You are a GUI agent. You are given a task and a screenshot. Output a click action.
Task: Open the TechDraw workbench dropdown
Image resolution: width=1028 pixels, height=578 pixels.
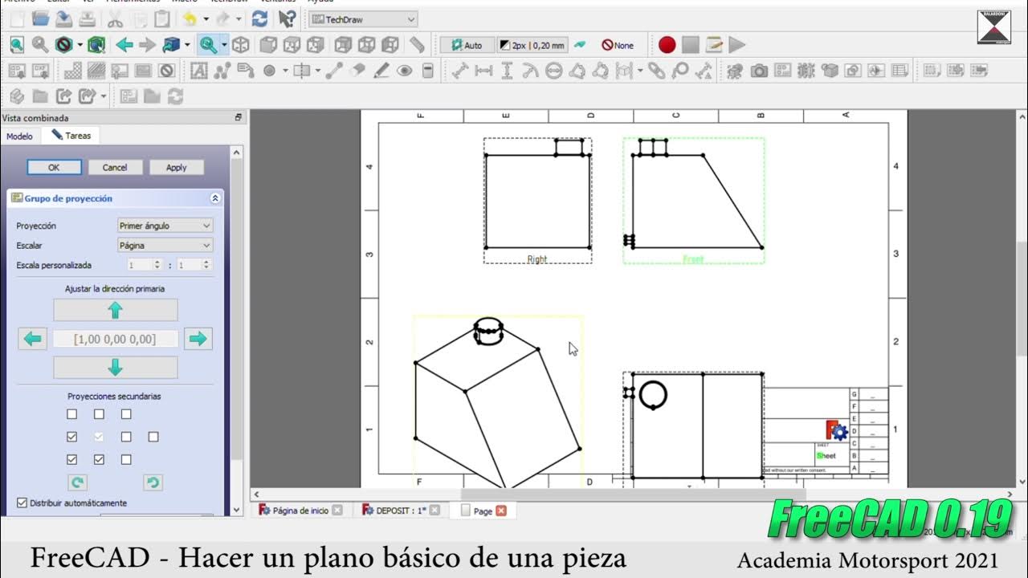[x=364, y=19]
